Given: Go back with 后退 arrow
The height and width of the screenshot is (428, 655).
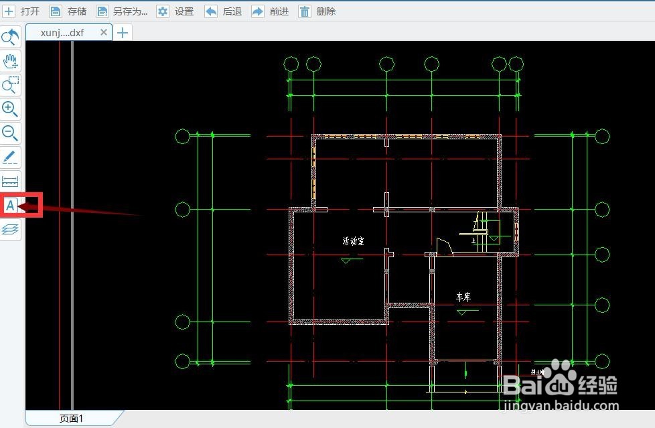Looking at the screenshot, I should click(x=223, y=11).
